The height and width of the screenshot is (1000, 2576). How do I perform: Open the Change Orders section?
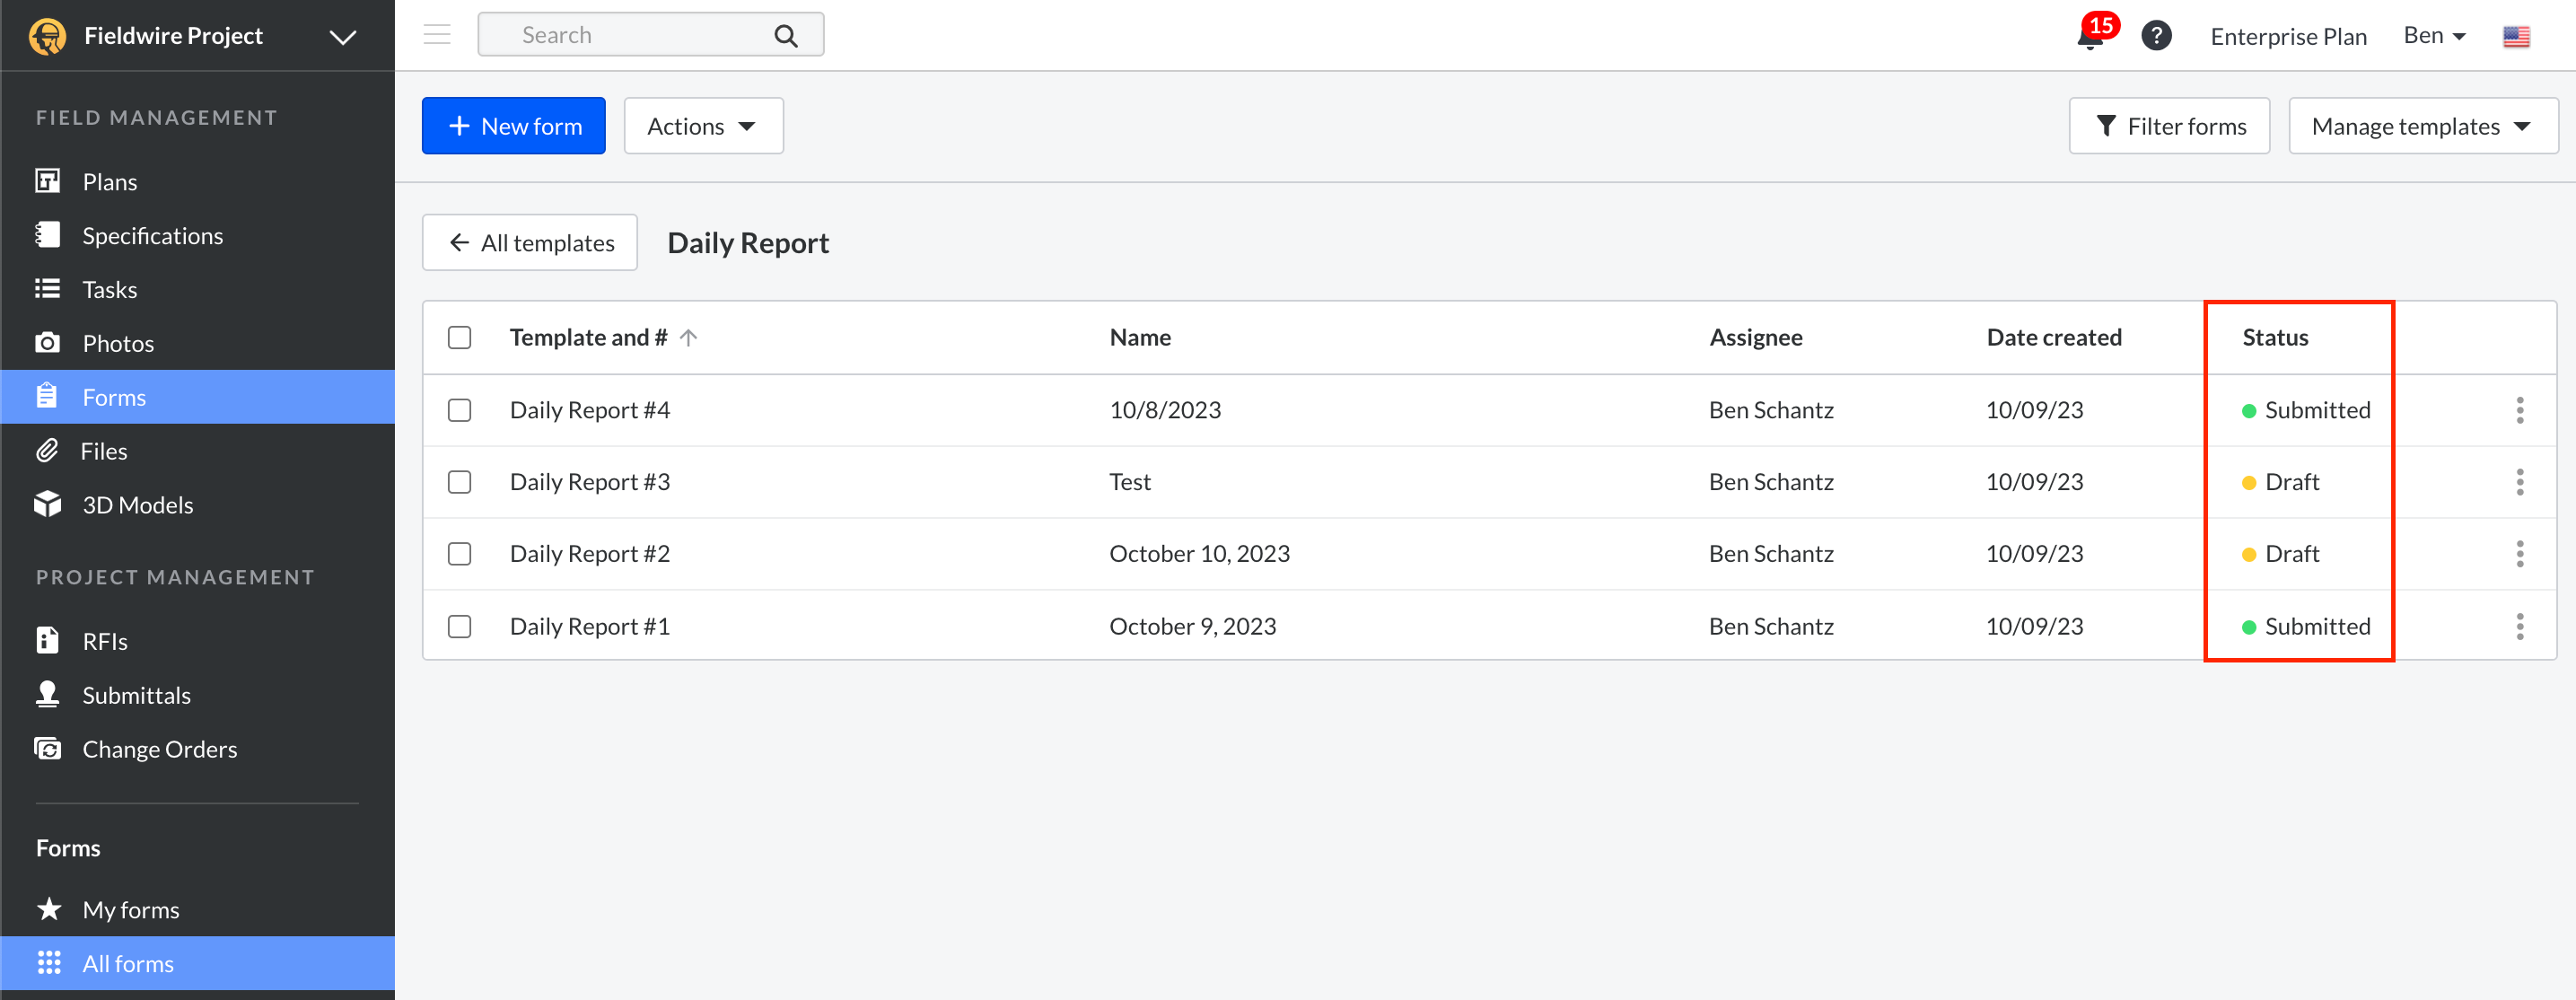pos(159,748)
